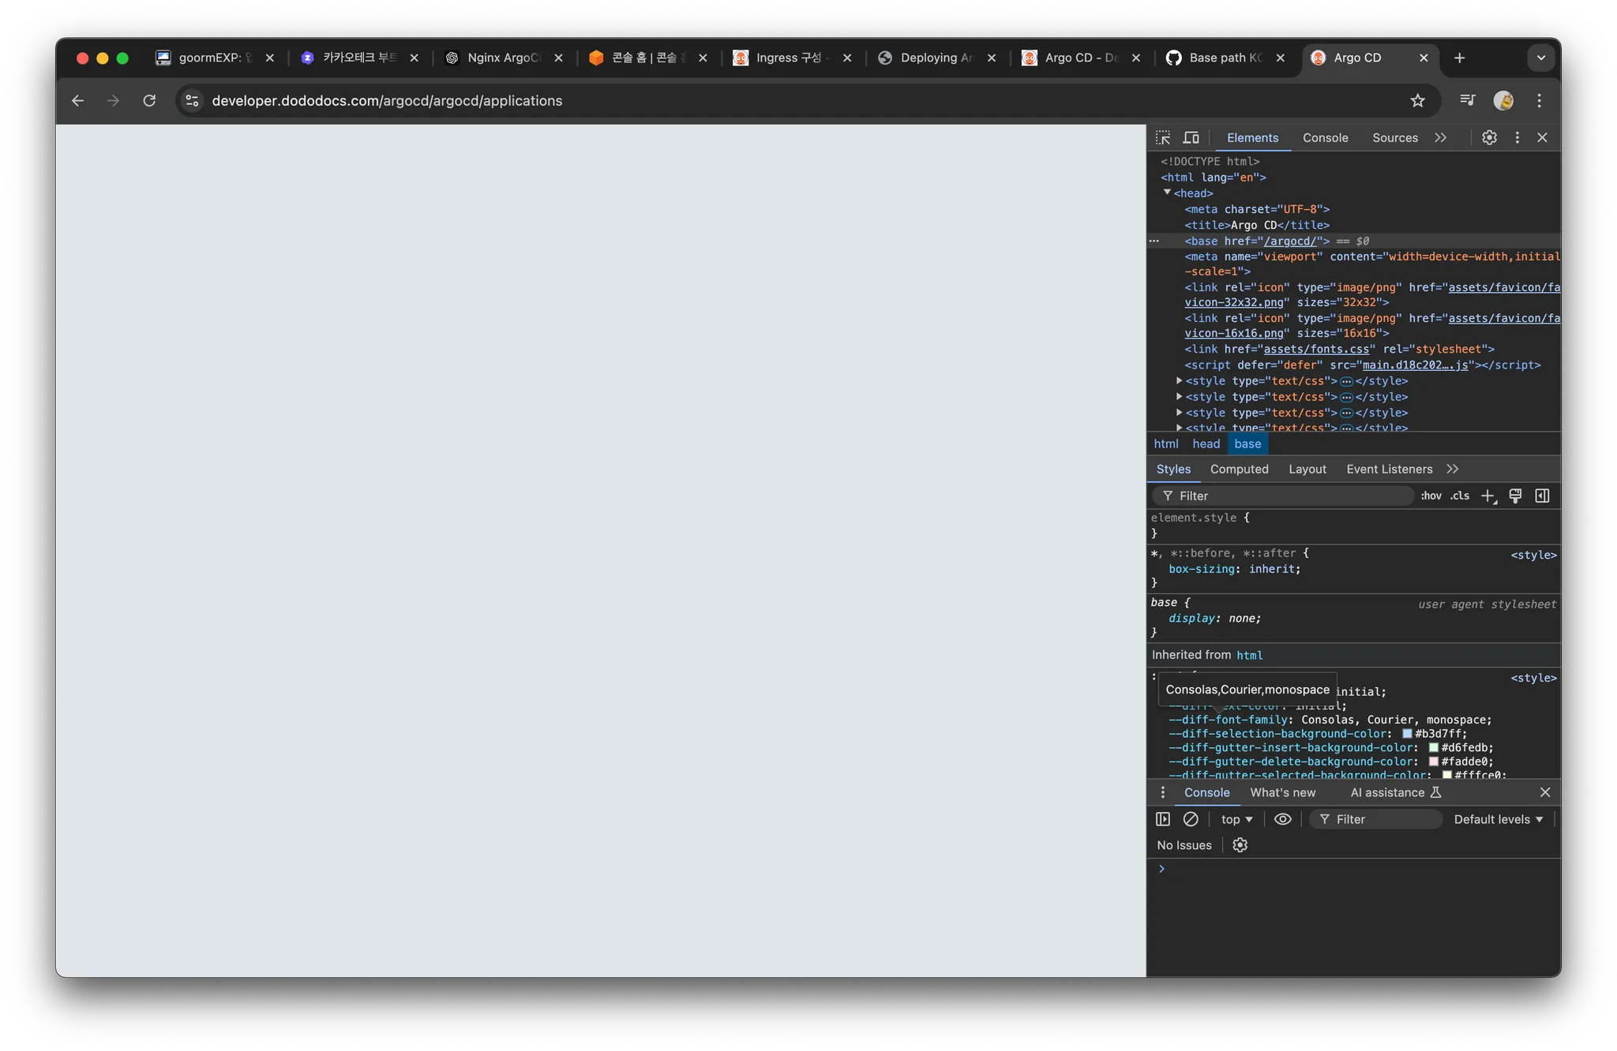Toggle the computed styles sidebar icon
The width and height of the screenshot is (1617, 1051).
pyautogui.click(x=1542, y=496)
